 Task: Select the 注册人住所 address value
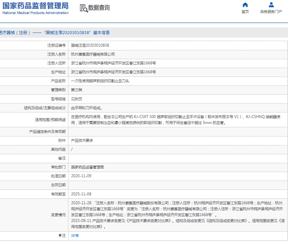[114, 63]
